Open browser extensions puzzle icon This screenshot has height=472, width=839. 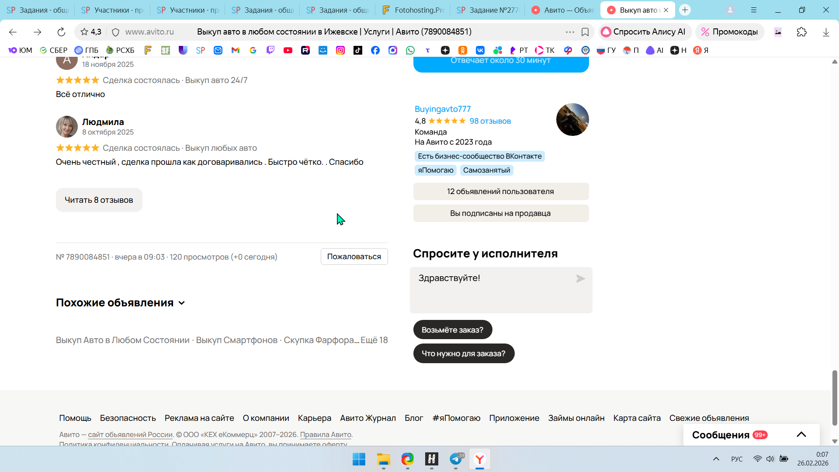point(801,32)
